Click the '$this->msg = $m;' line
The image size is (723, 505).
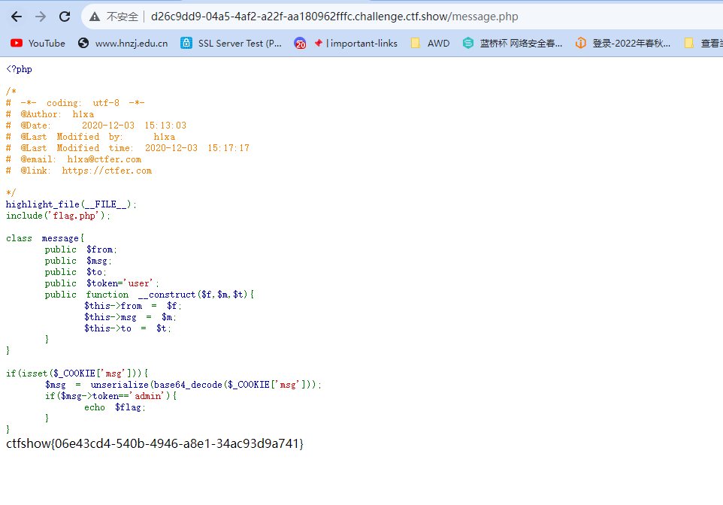130,317
